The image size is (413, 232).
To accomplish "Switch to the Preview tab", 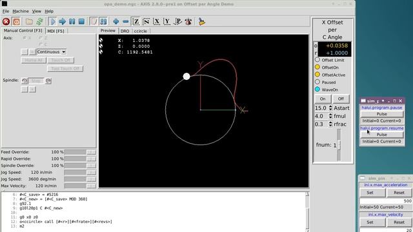I will (x=108, y=30).
